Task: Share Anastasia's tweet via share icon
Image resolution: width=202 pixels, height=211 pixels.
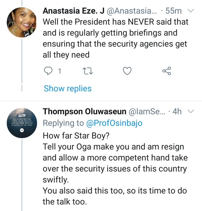Action: [x=167, y=71]
